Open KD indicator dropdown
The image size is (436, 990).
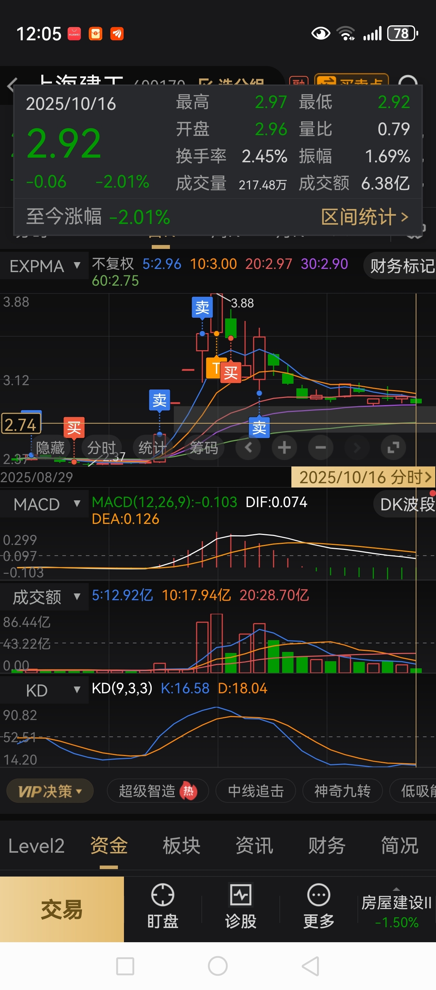click(44, 690)
